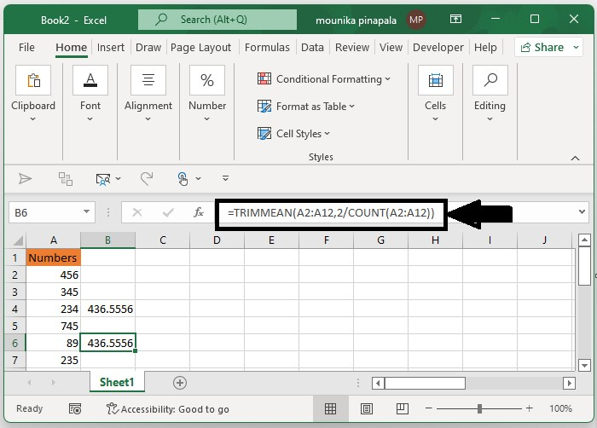Open the Number percent icon
The height and width of the screenshot is (428, 597).
[x=207, y=80]
